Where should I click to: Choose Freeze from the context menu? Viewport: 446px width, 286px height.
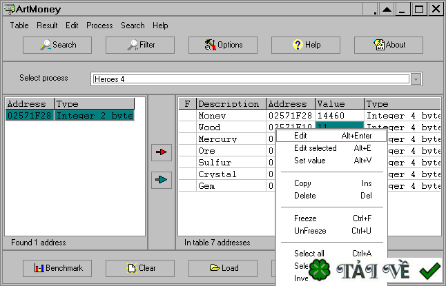(331, 218)
